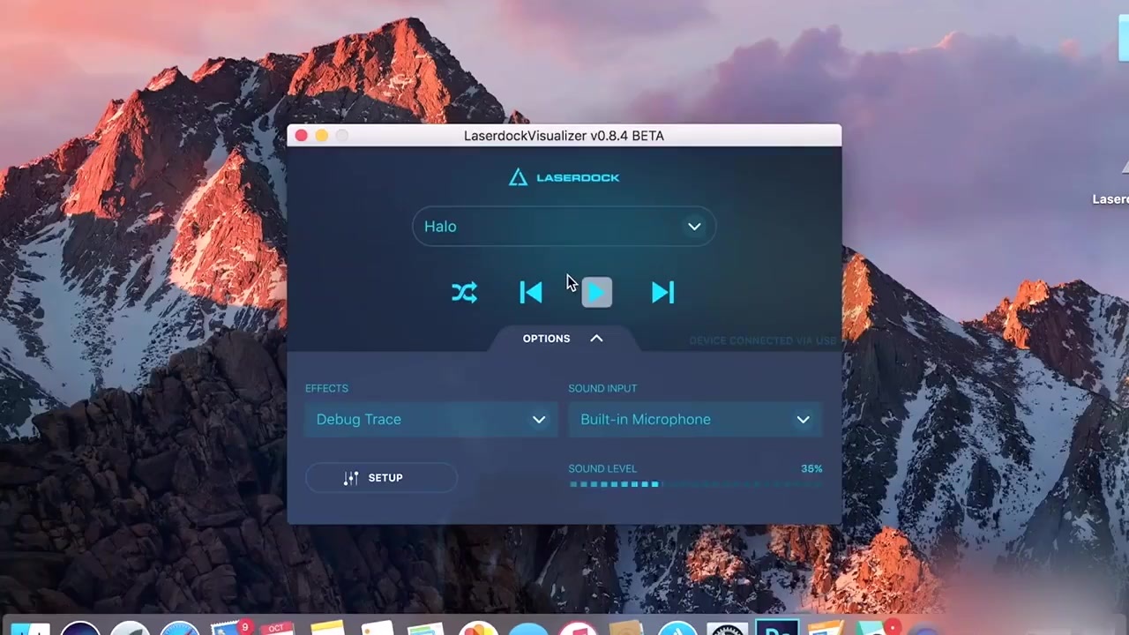Adjust the sound level slider
This screenshot has width=1129, height=635.
(x=695, y=484)
